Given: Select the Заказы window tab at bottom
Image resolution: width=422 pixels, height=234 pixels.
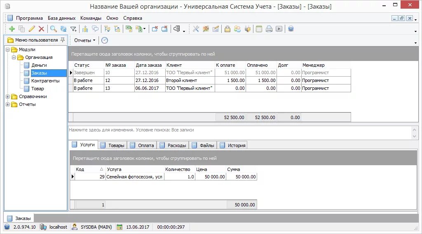Looking at the screenshot, I should (x=19, y=218).
